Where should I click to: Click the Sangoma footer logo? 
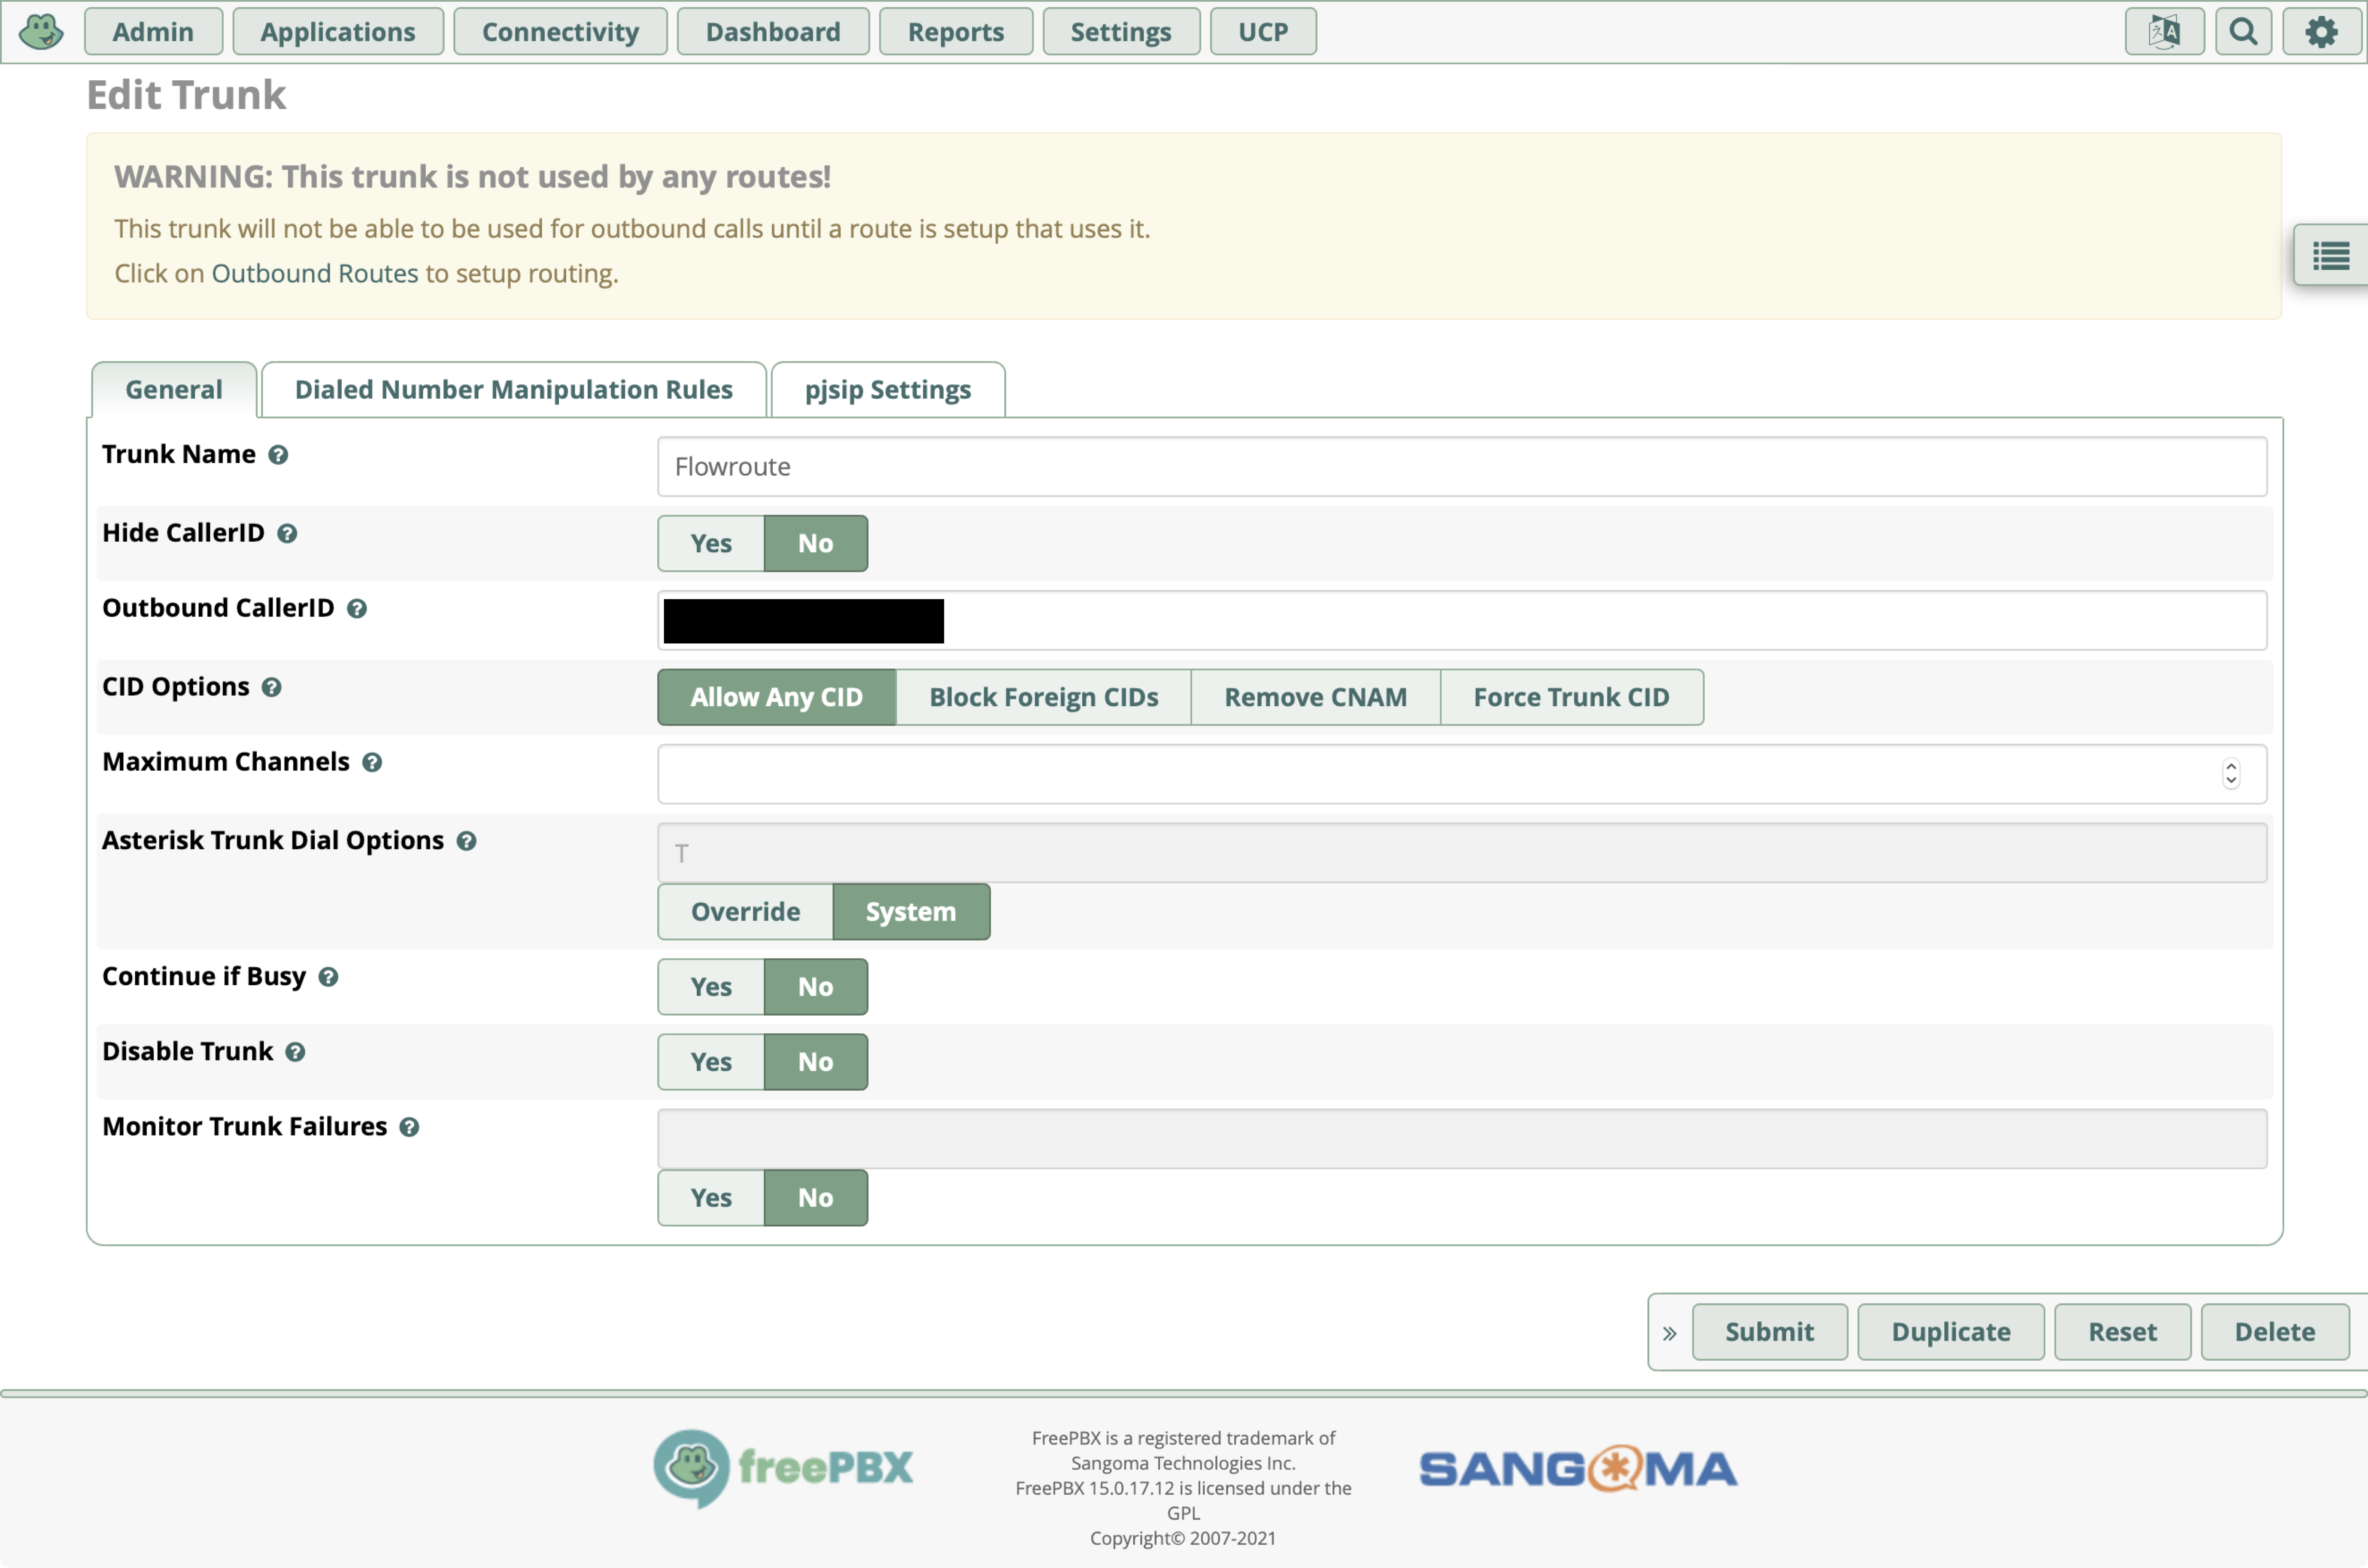coord(1578,1468)
